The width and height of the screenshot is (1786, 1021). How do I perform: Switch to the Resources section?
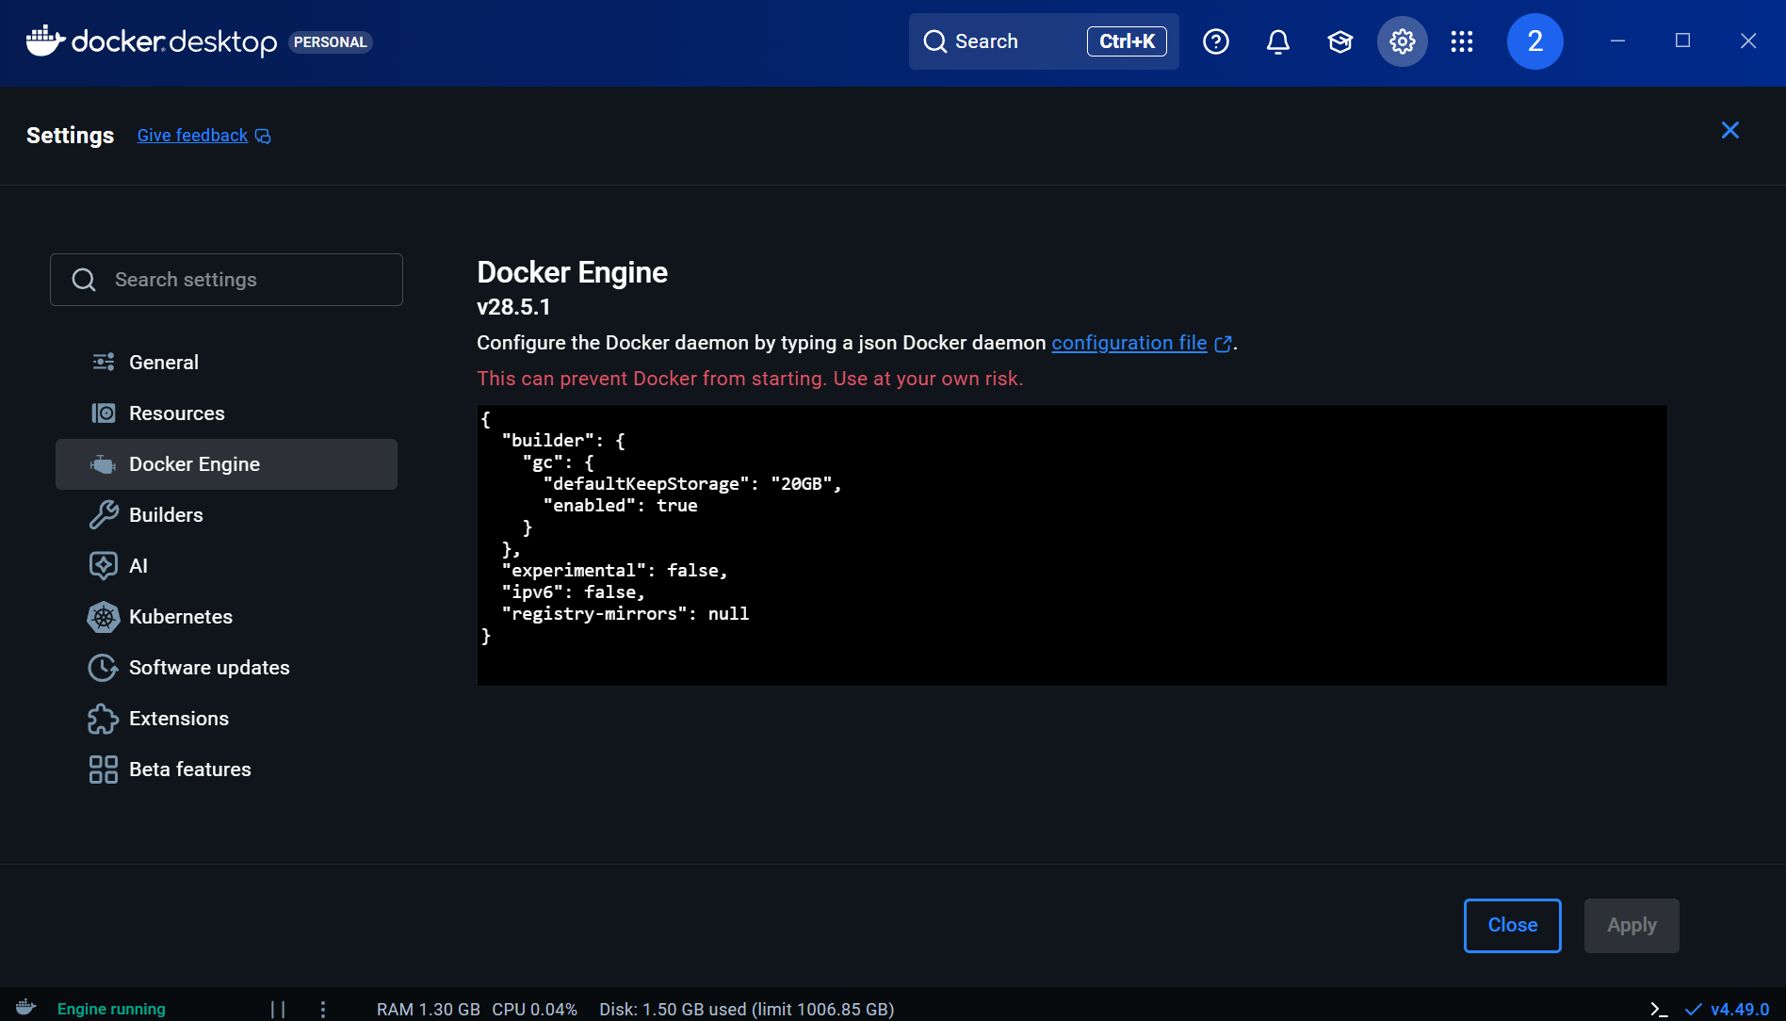[176, 413]
